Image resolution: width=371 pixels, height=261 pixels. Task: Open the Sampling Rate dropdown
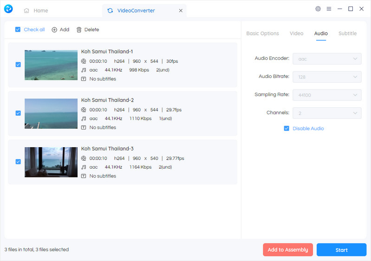coord(327,95)
